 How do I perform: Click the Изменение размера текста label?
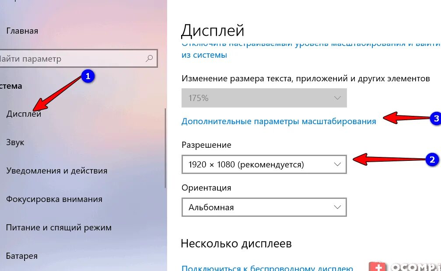pos(306,78)
